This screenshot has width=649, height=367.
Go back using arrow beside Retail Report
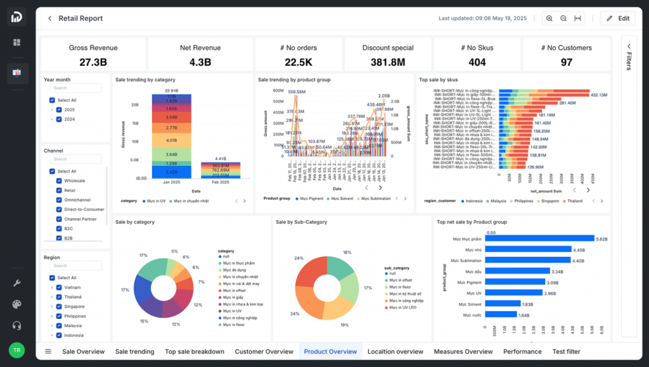(50, 18)
